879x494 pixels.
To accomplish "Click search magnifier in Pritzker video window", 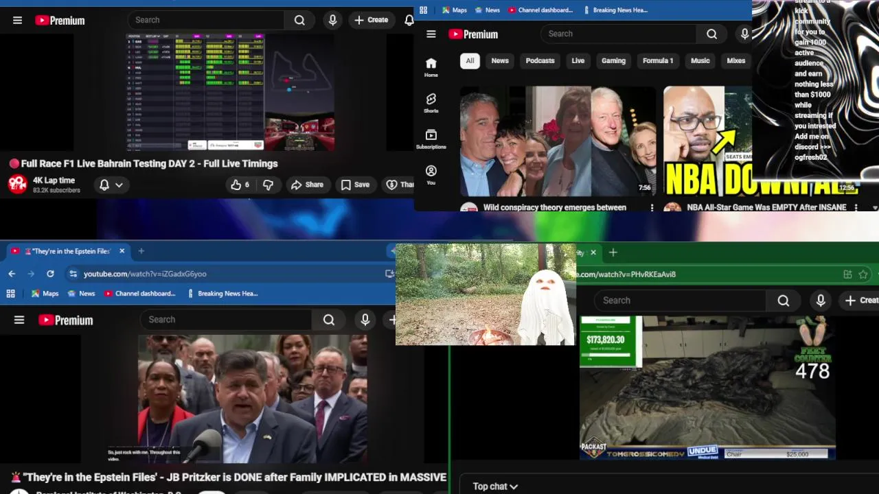I will click(x=329, y=320).
